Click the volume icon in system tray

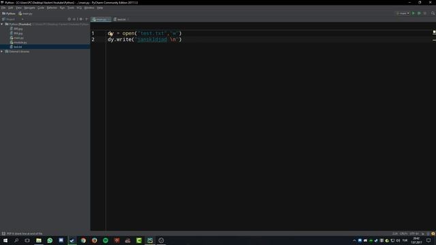pos(398,240)
